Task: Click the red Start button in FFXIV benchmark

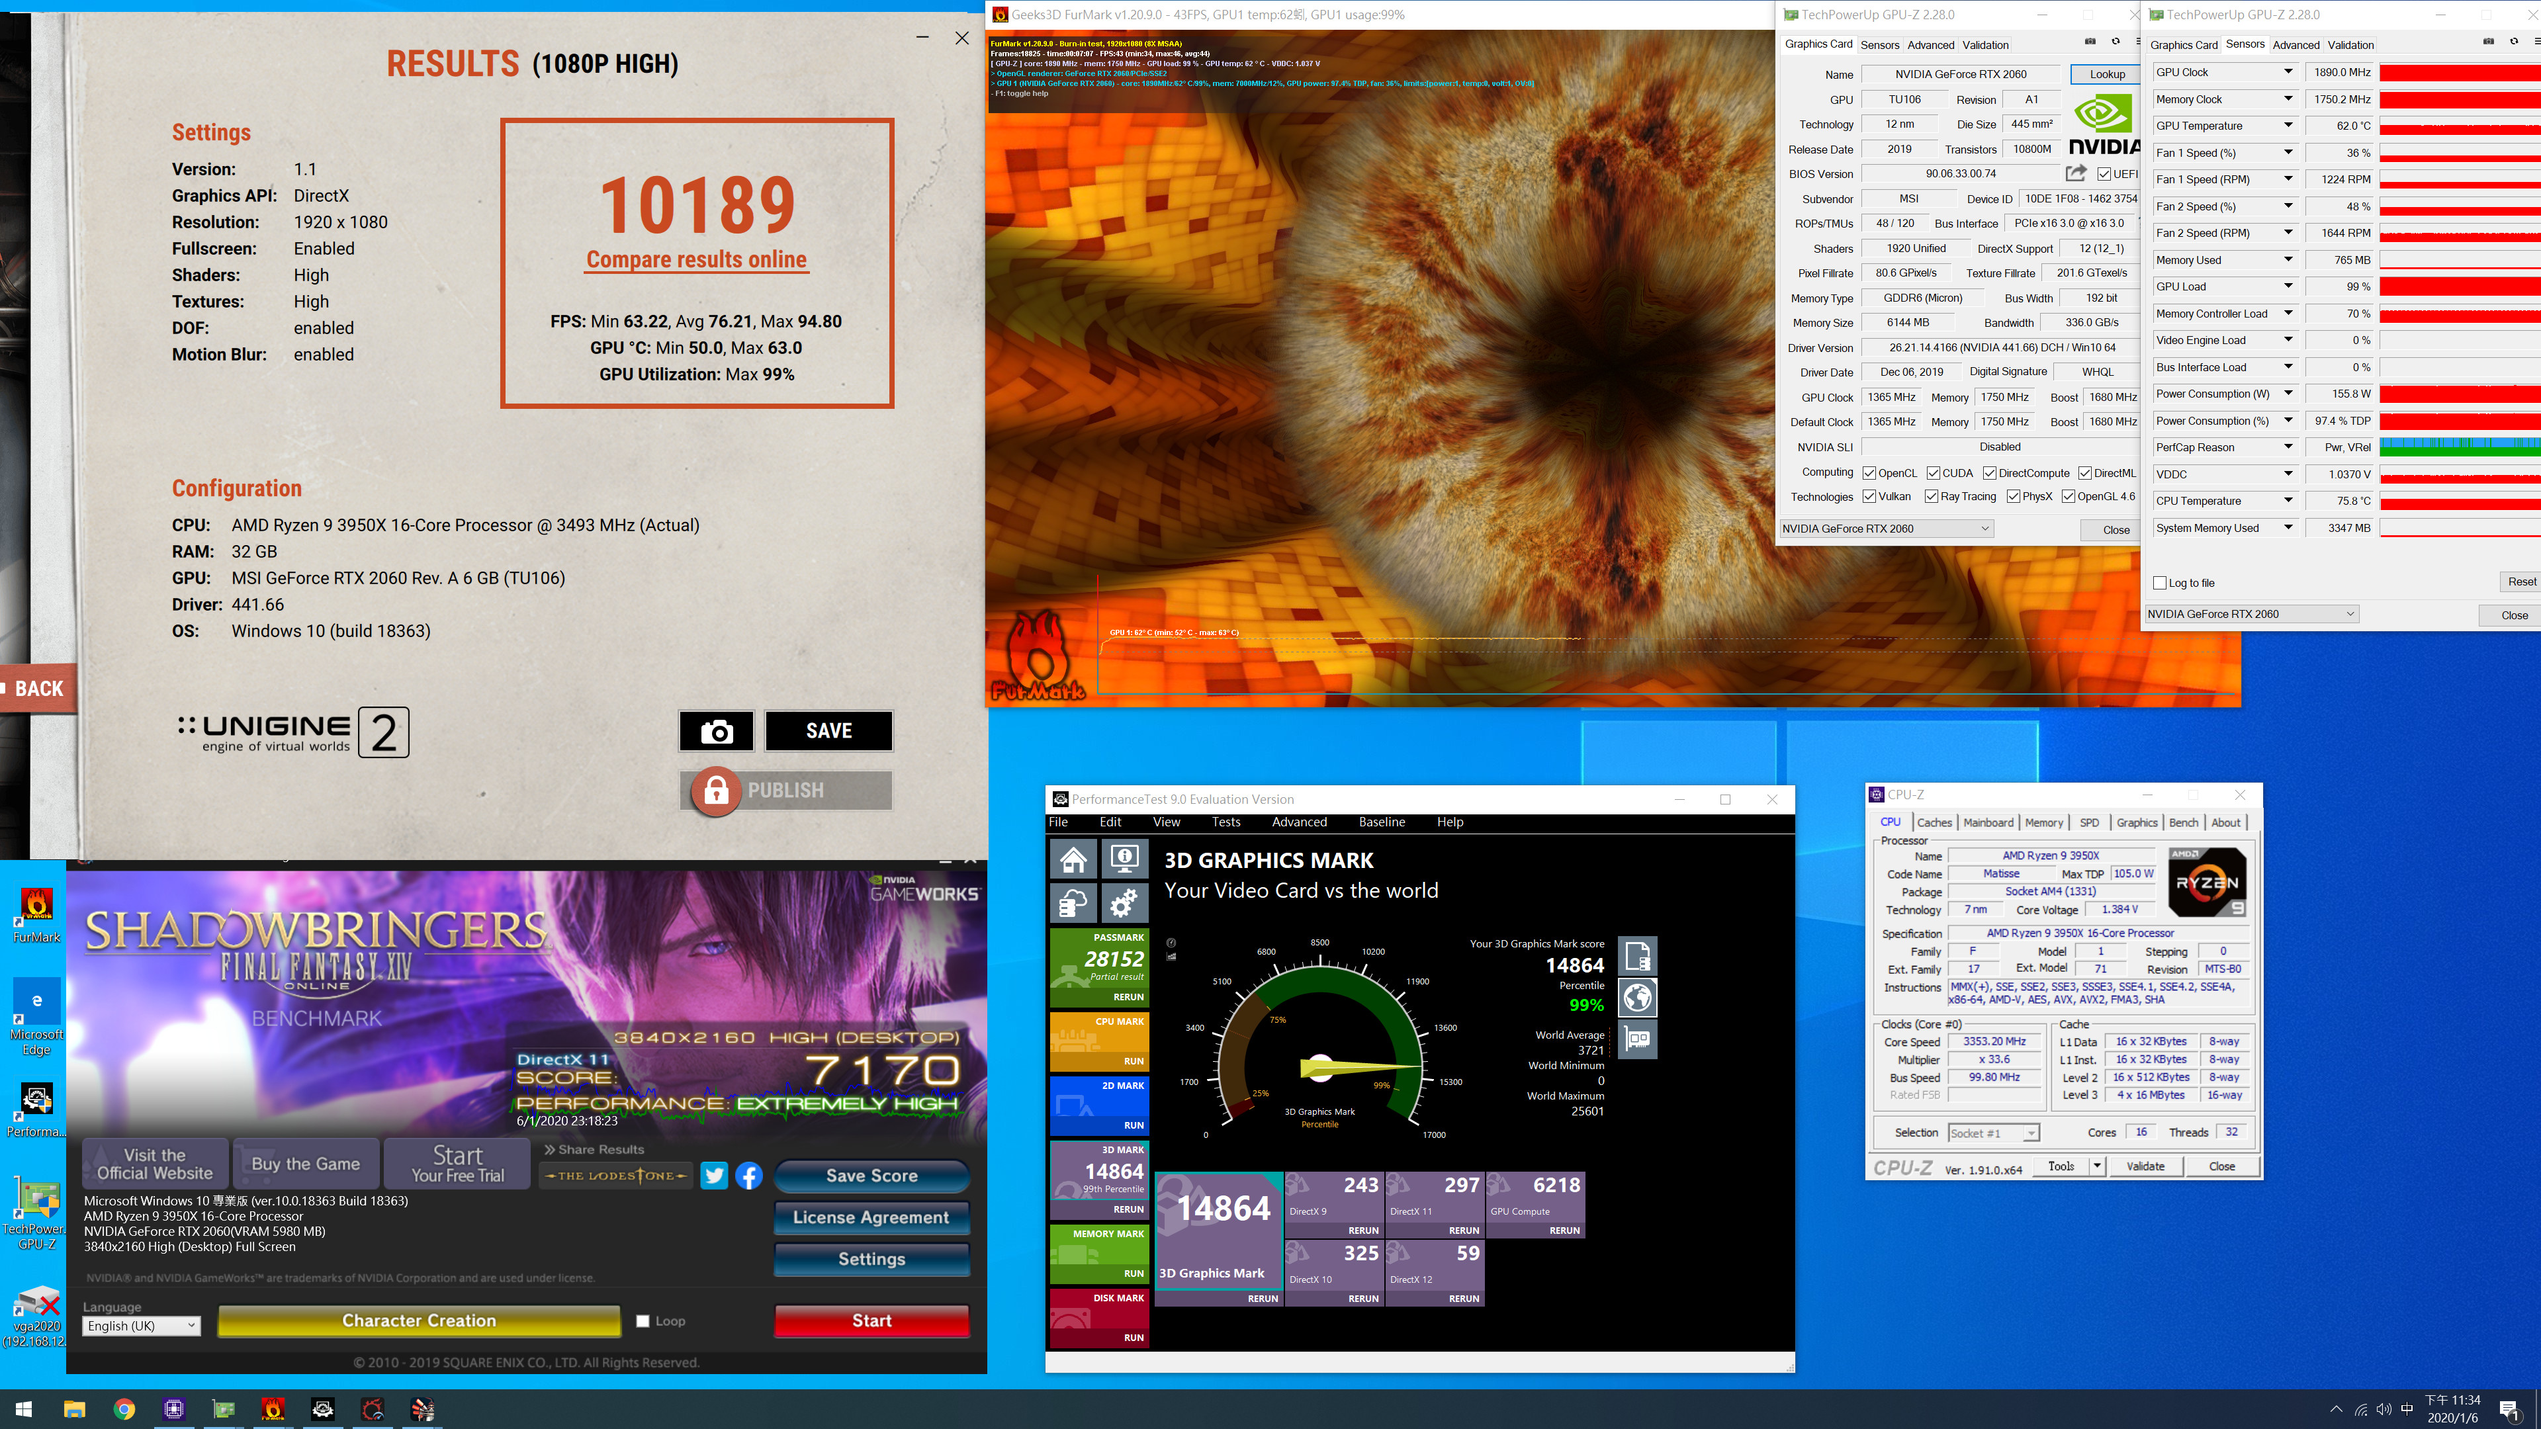Action: tap(871, 1321)
